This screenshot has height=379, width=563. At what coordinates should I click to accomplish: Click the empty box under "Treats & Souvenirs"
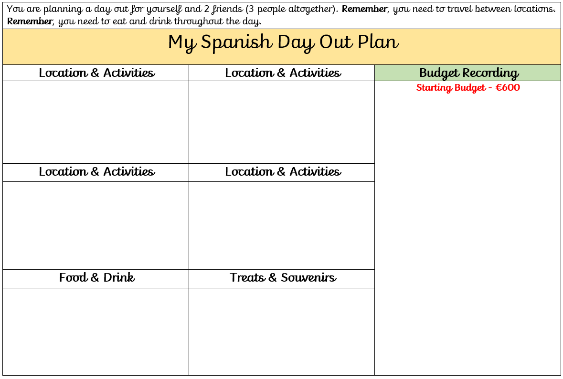click(282, 331)
